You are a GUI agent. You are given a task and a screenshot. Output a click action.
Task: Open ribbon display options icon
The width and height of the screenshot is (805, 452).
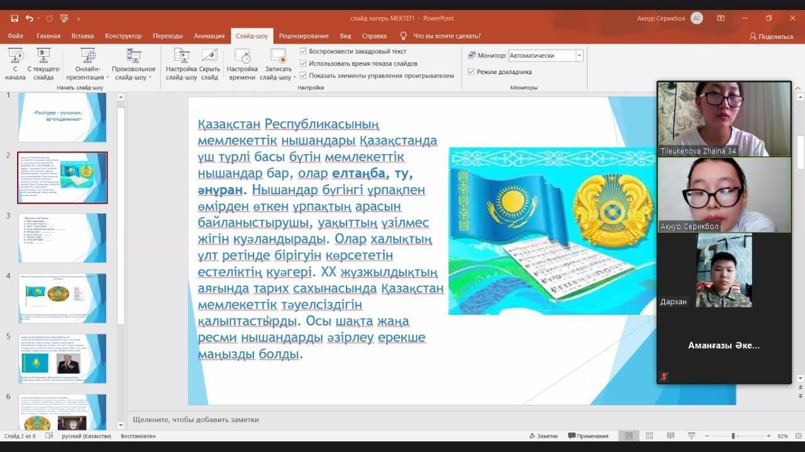coord(721,18)
